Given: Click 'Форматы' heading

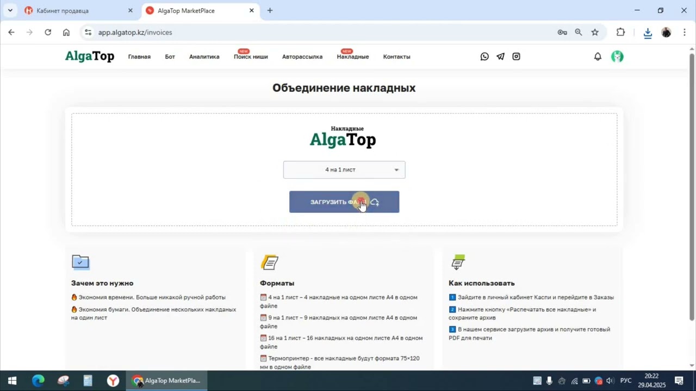Looking at the screenshot, I should tap(277, 283).
